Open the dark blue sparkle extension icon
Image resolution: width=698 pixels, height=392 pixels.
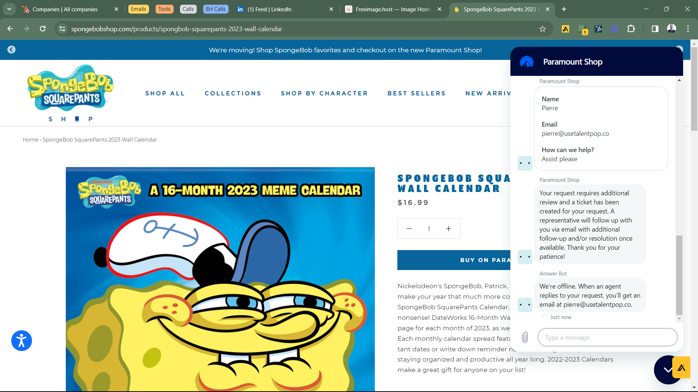point(598,29)
